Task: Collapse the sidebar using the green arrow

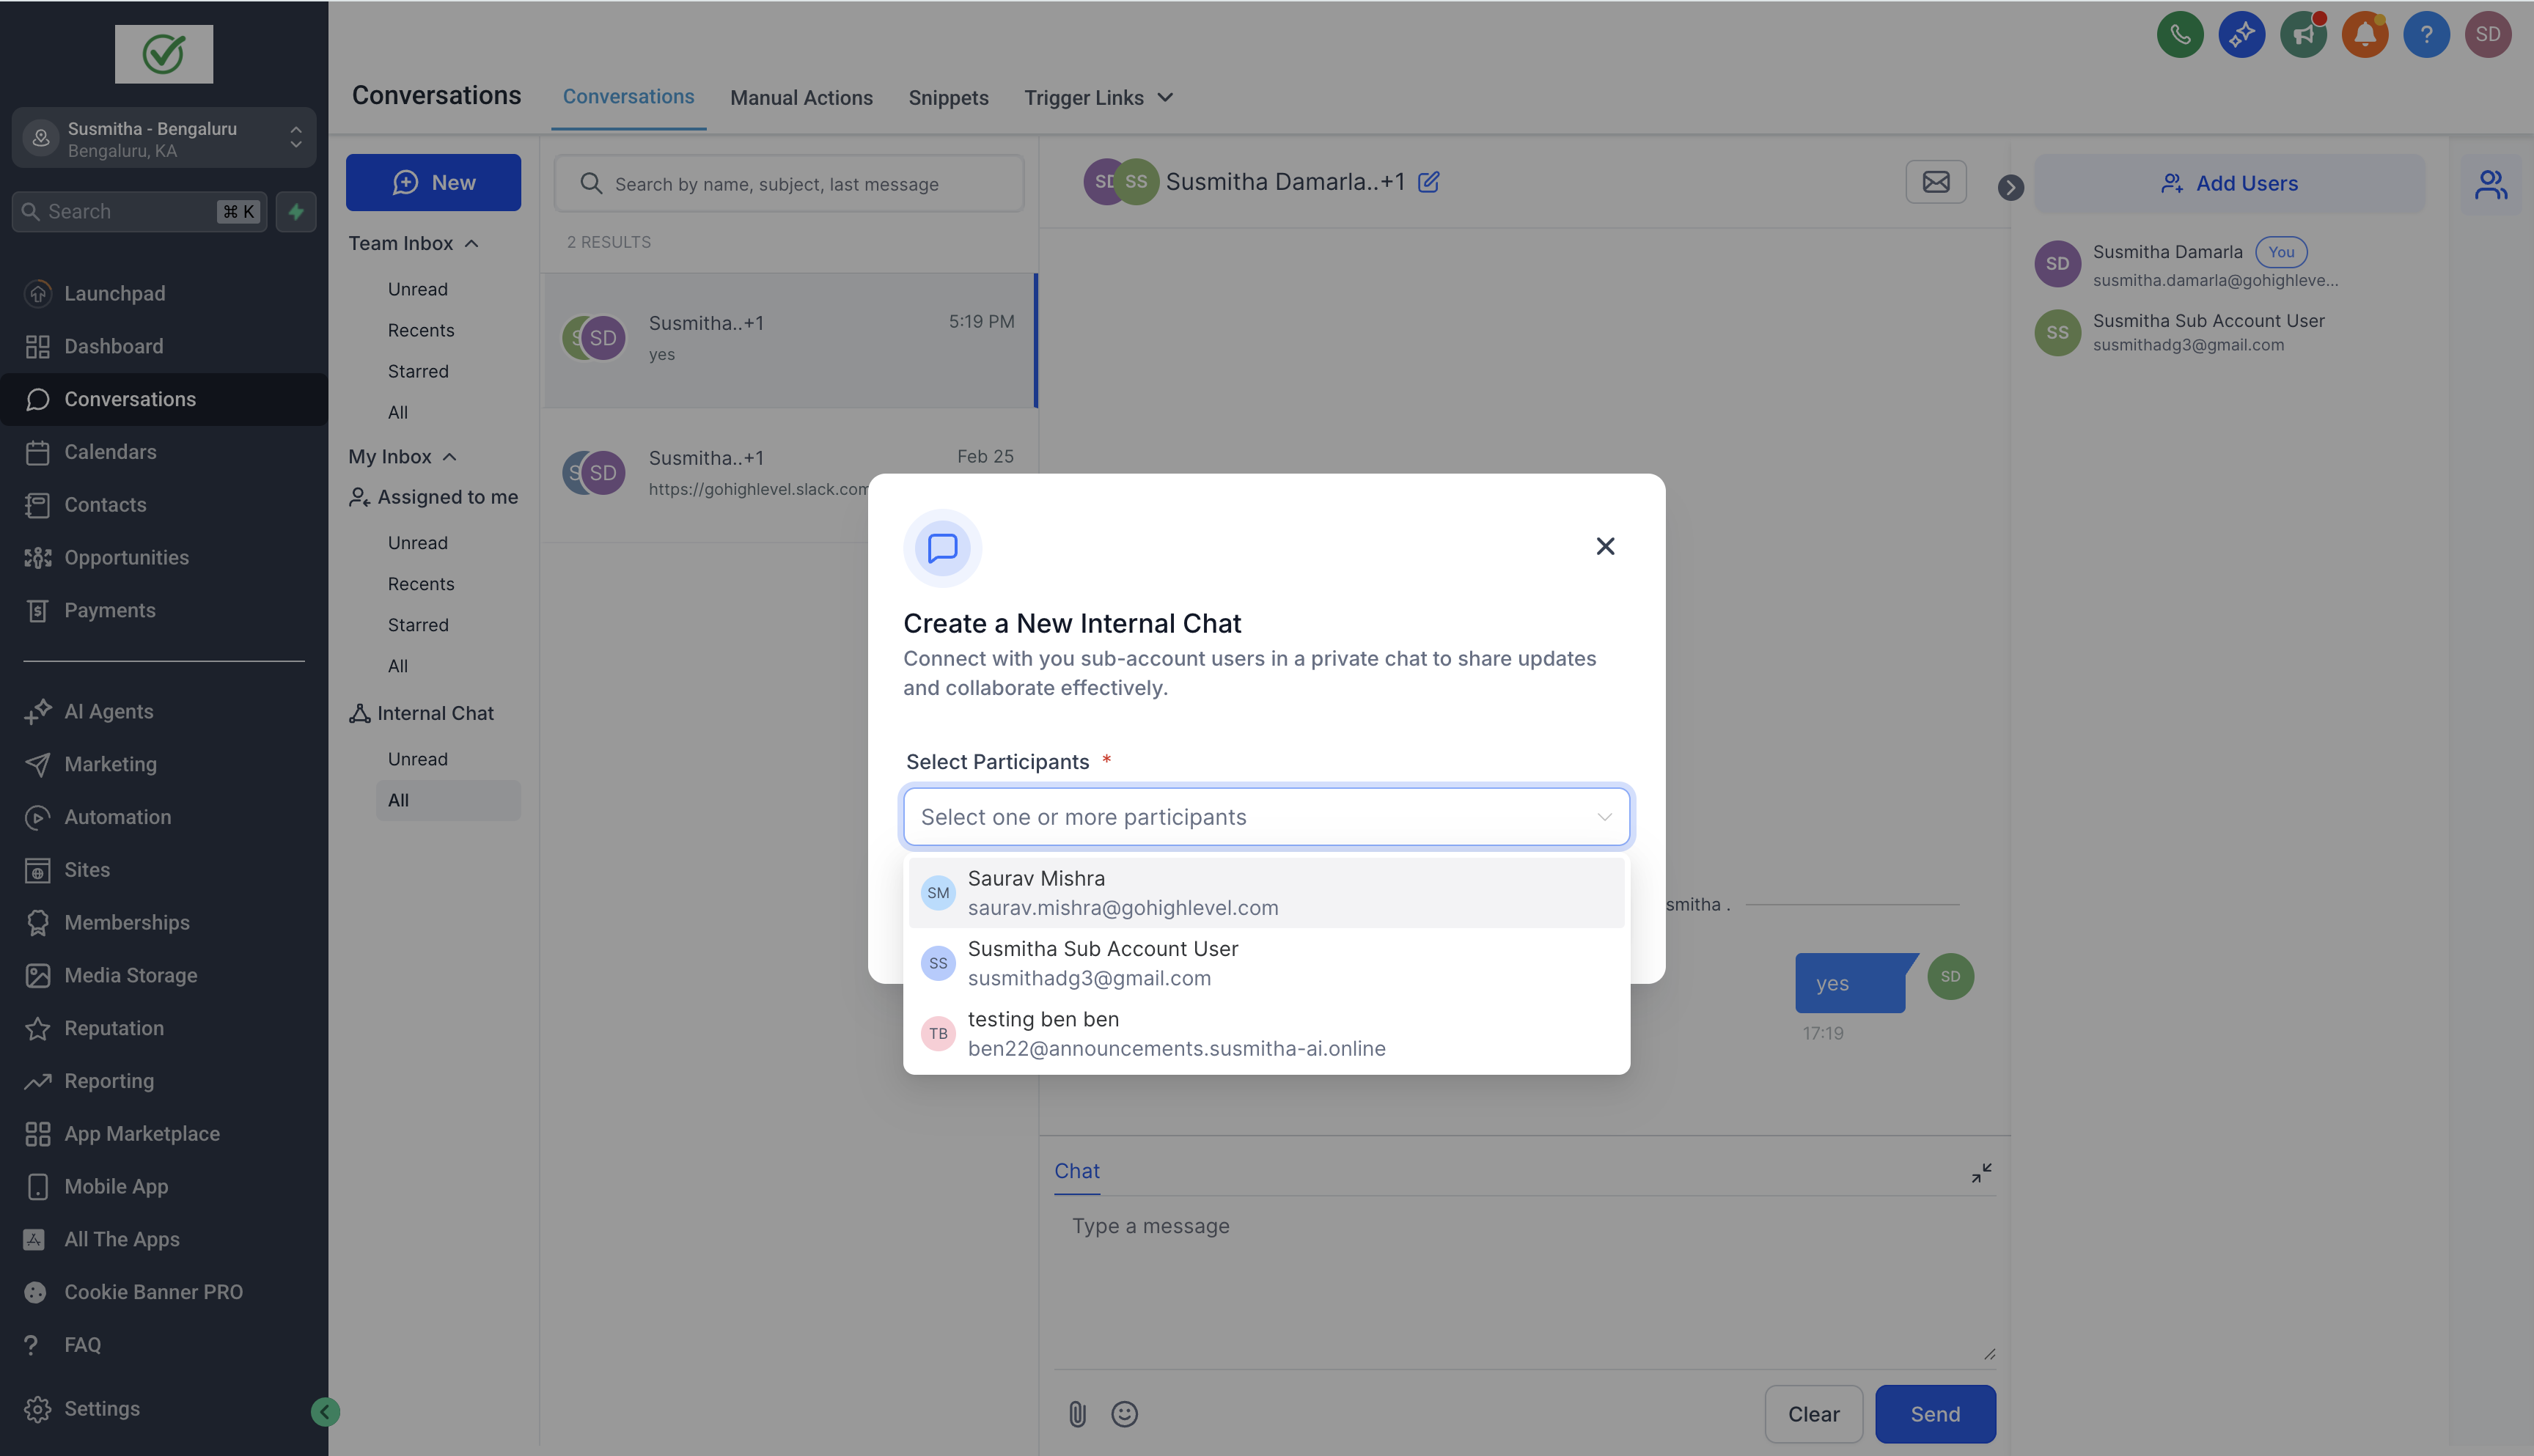Action: point(325,1412)
